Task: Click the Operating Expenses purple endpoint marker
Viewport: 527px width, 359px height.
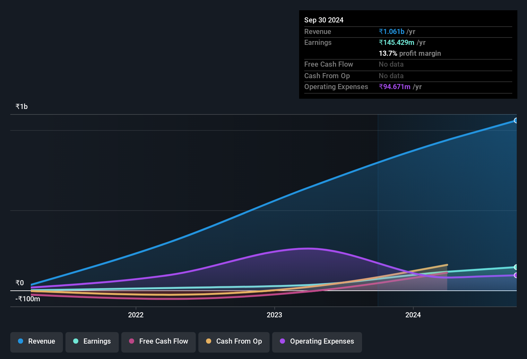Action: (x=516, y=275)
